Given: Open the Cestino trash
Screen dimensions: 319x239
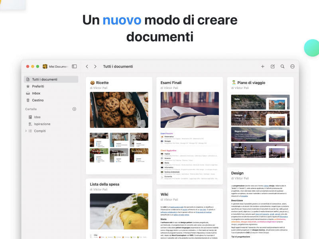Looking at the screenshot, I should [x=37, y=100].
